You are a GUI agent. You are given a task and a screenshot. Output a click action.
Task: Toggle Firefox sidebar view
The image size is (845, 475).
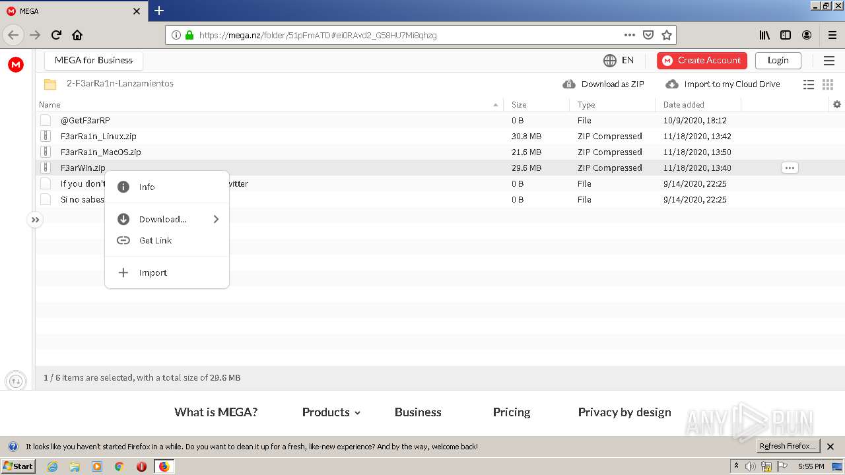(x=786, y=35)
